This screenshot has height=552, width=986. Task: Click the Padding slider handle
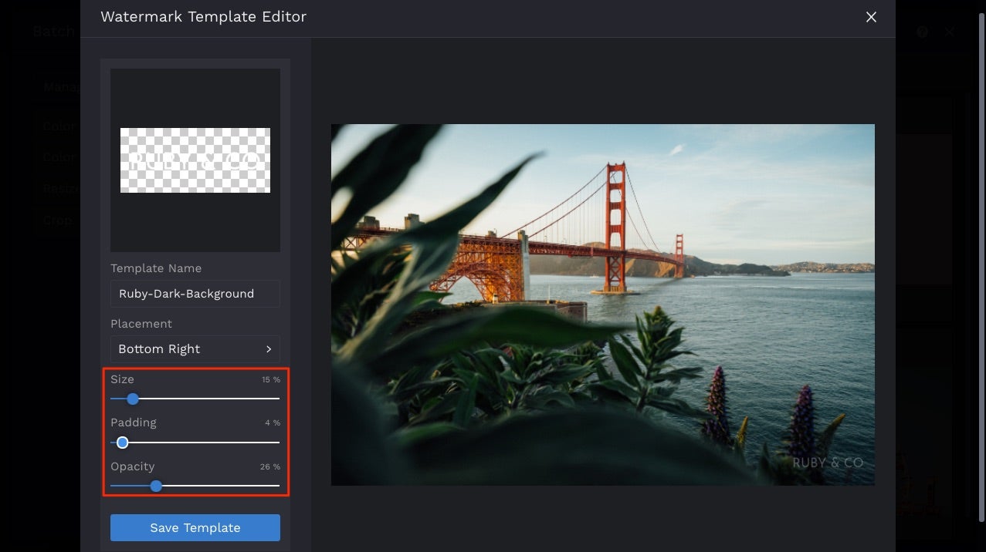click(122, 443)
